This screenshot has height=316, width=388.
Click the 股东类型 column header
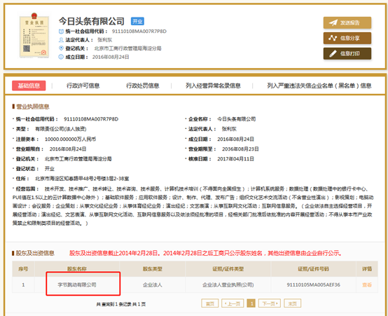tap(152, 269)
